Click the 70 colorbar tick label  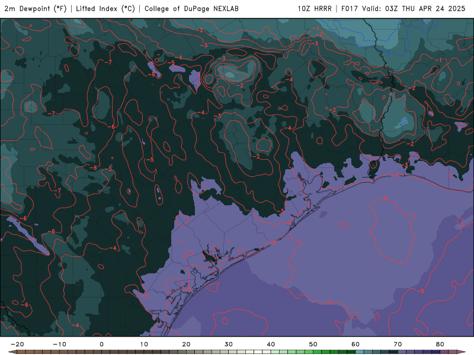pyautogui.click(x=398, y=344)
